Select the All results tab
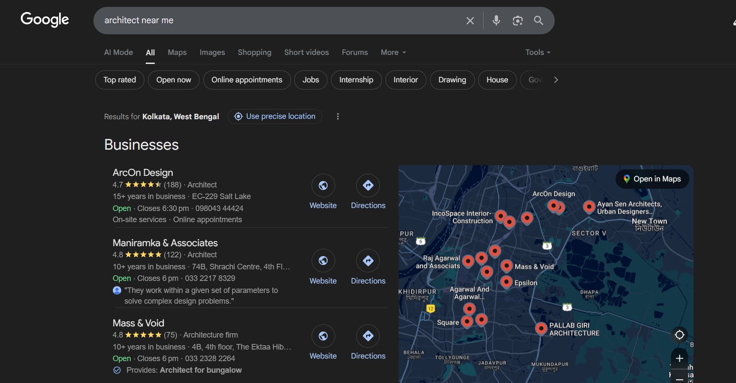The height and width of the screenshot is (383, 736). 150,53
